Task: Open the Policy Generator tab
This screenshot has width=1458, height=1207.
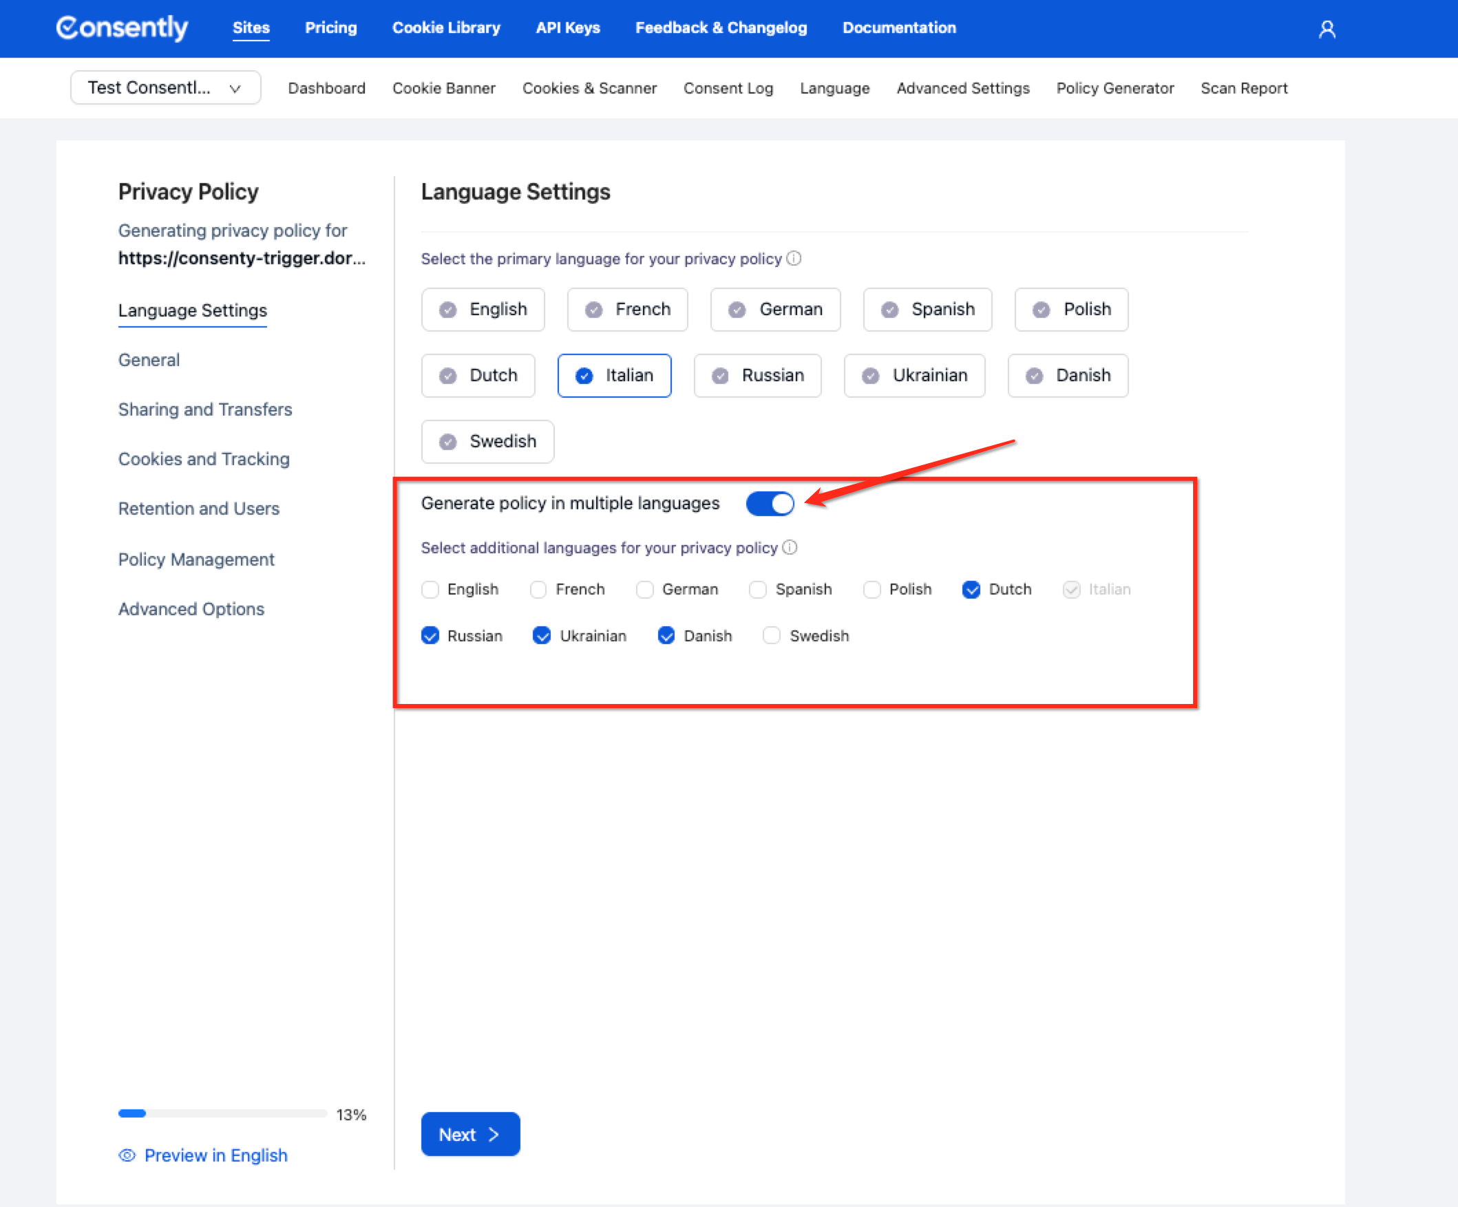Action: pos(1114,88)
